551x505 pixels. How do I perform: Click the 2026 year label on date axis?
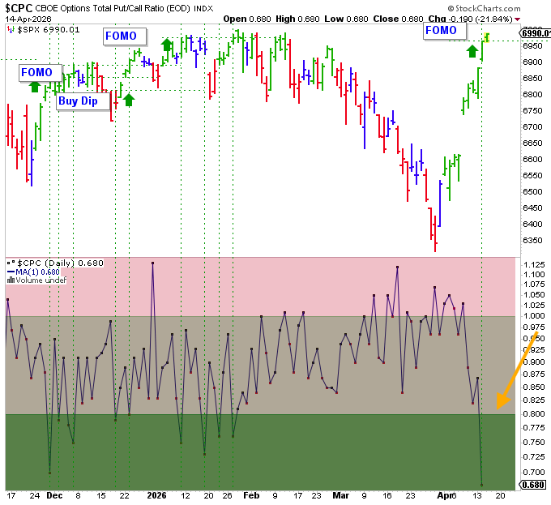(x=156, y=495)
